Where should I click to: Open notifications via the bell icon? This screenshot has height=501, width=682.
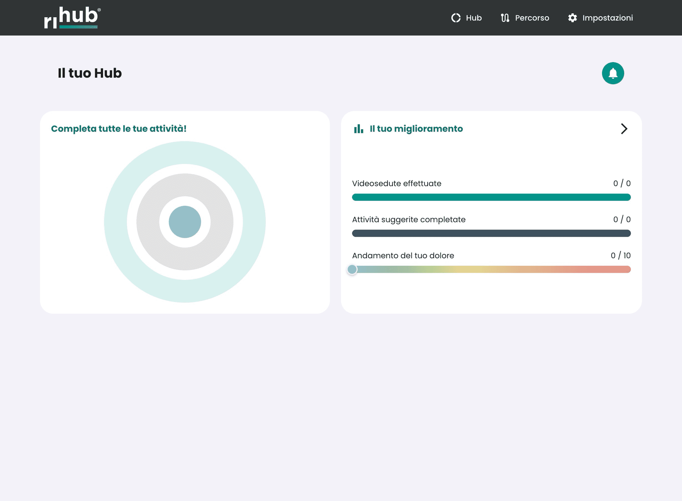click(x=613, y=73)
